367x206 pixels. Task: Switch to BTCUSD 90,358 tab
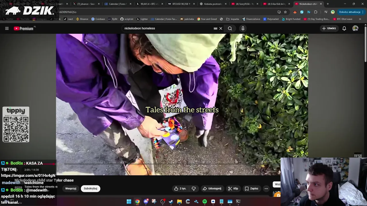(x=181, y=4)
